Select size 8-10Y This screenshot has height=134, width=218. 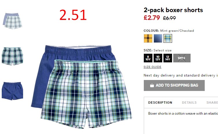[148, 58]
